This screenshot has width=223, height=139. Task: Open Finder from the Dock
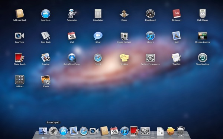[43, 131]
